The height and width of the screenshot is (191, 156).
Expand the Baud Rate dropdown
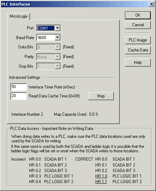coord(57,37)
